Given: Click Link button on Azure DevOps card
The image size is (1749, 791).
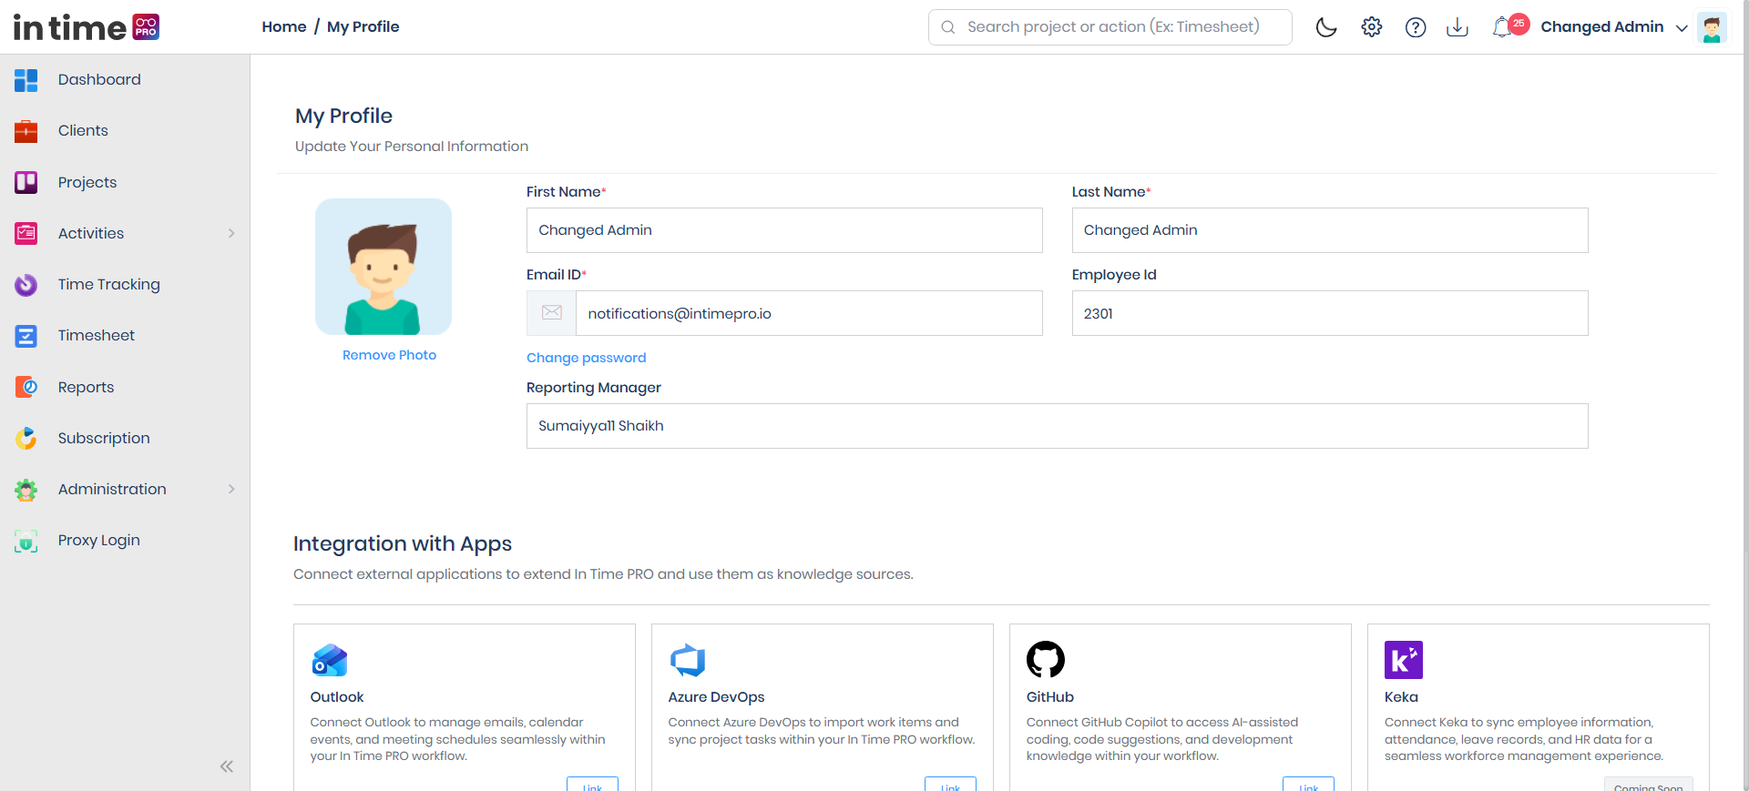Looking at the screenshot, I should (950, 785).
